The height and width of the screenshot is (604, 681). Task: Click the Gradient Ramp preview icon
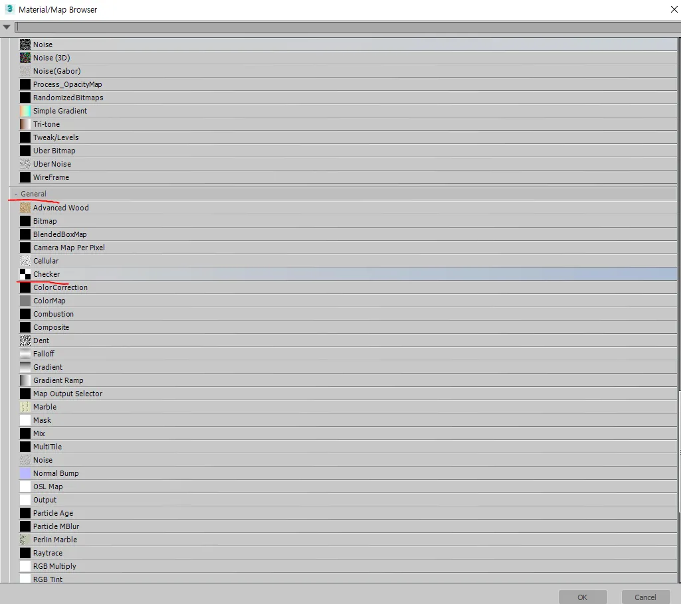25,380
